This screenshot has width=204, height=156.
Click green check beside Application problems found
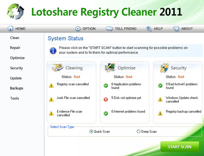click(106, 86)
